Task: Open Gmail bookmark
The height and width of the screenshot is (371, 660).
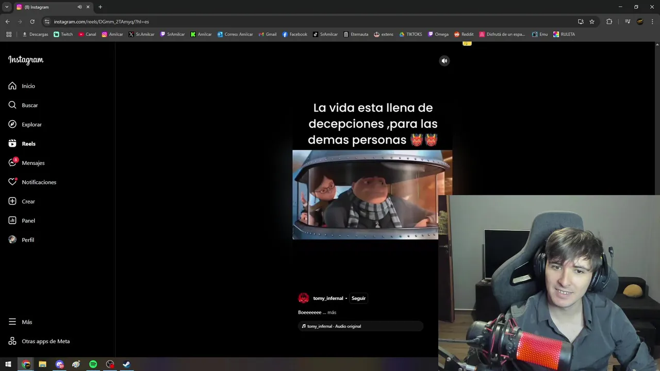Action: [268, 35]
